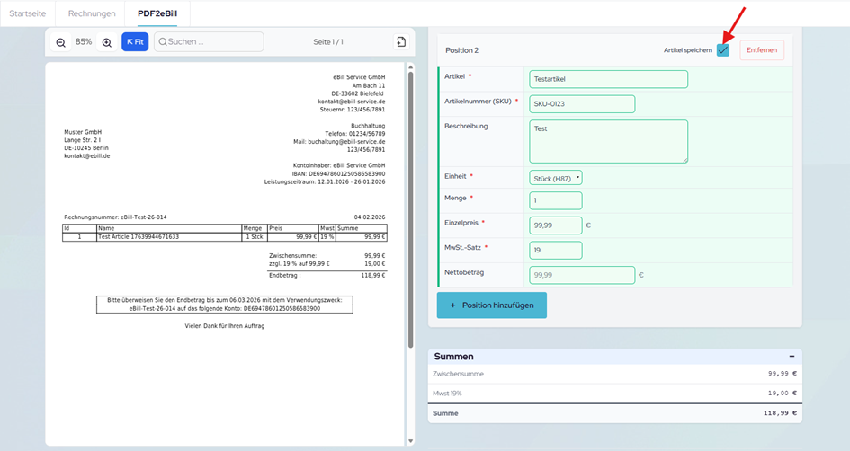Click the PDF viewer scroll down arrow
Image resolution: width=850 pixels, height=451 pixels.
(x=411, y=441)
